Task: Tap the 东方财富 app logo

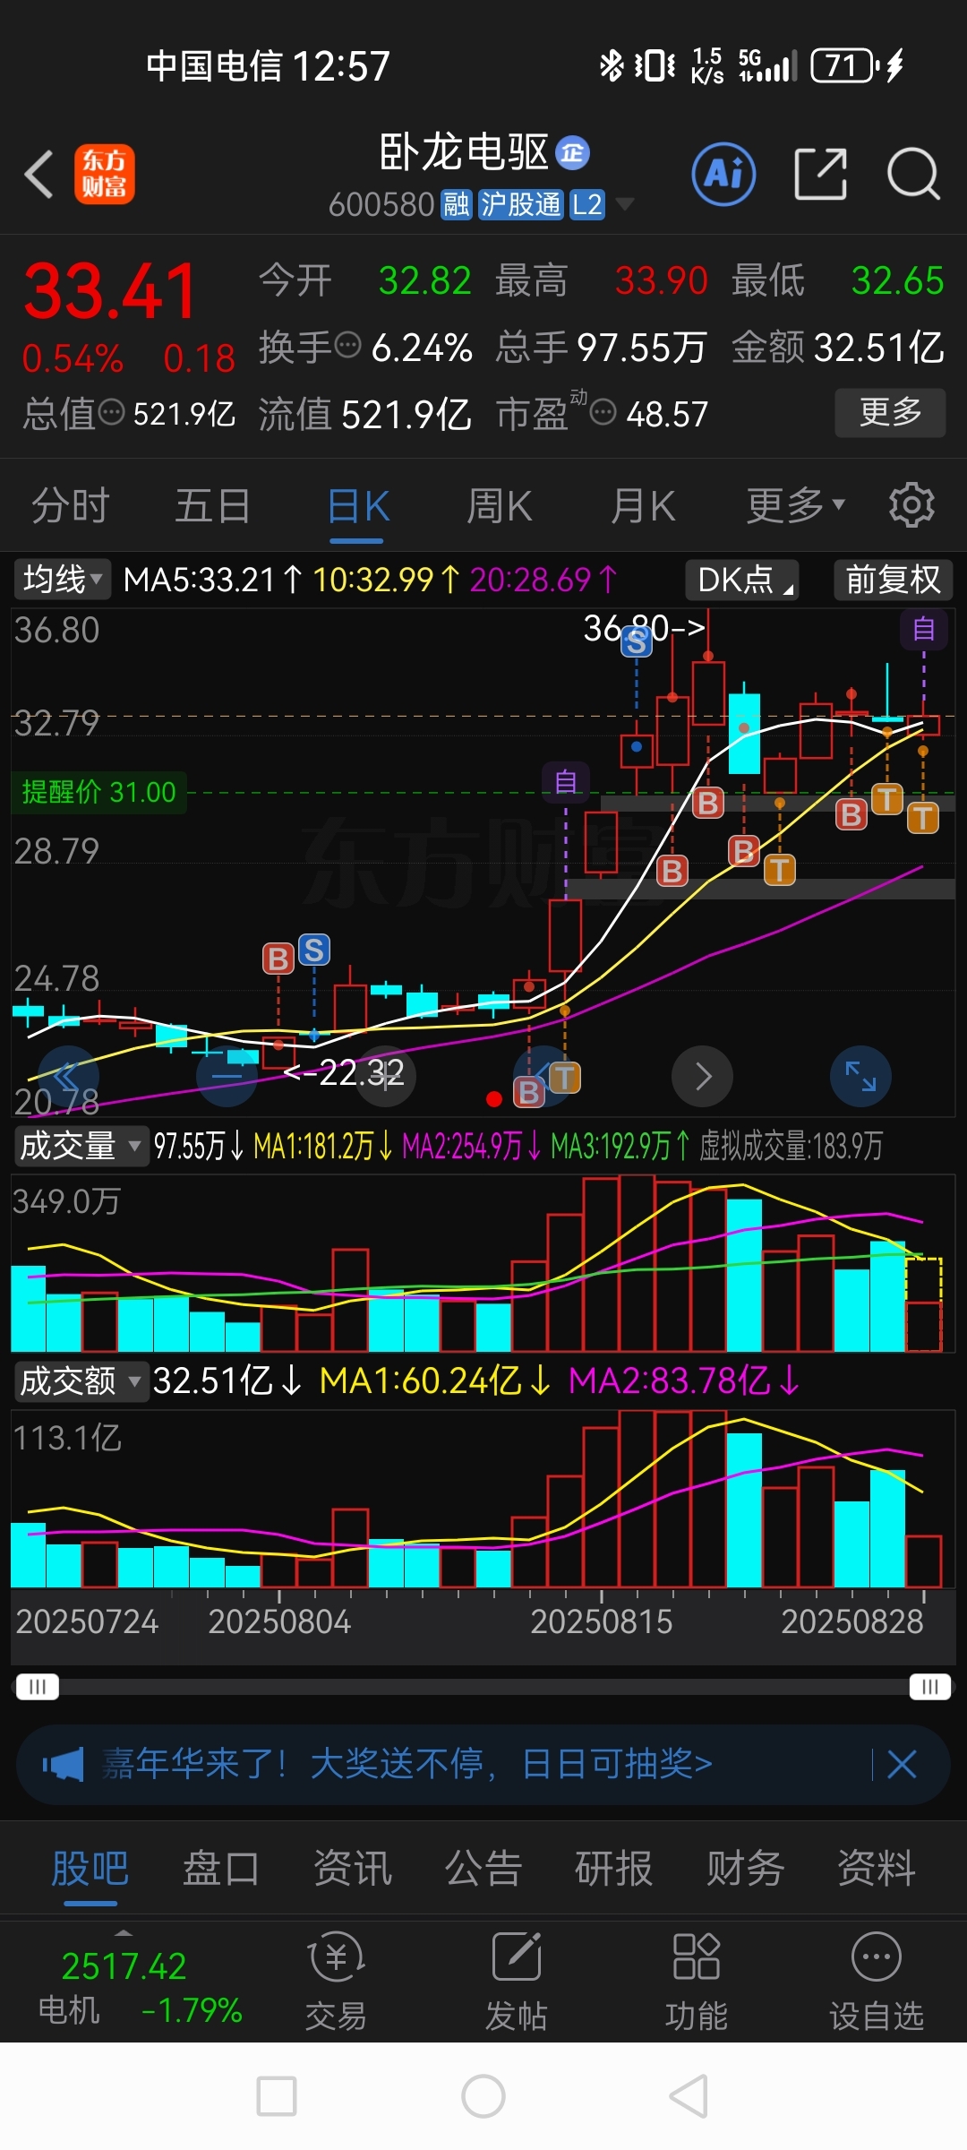Action: coord(105,174)
